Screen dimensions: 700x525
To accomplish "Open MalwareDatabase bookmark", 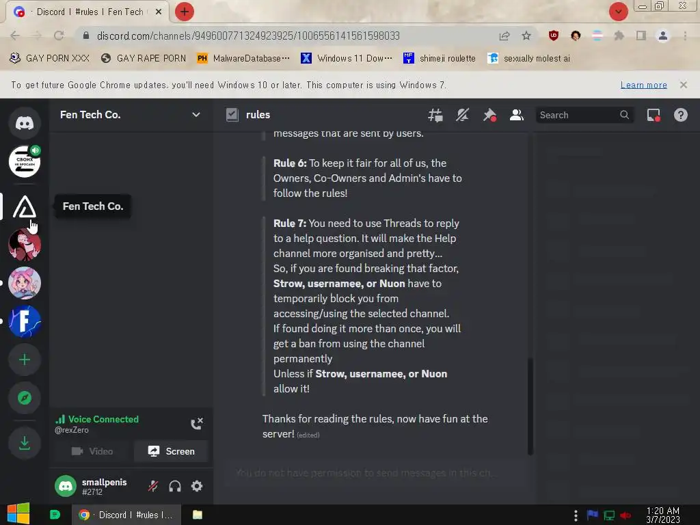I will pos(244,58).
